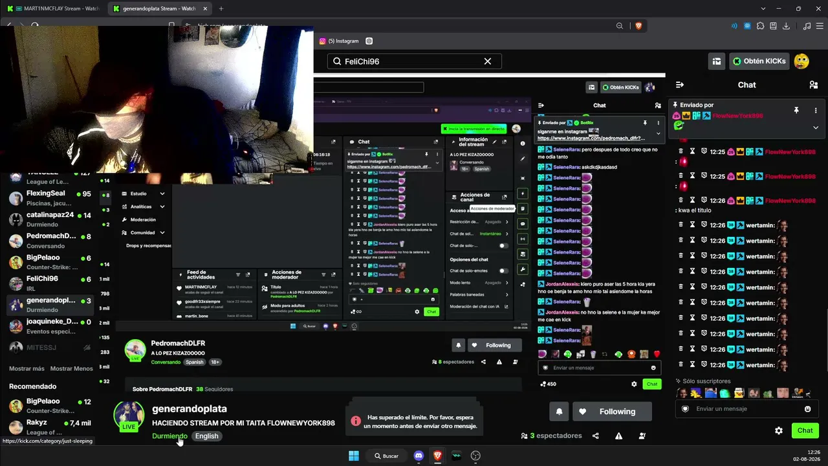Open the emoji picker in the message box
Image resolution: width=828 pixels, height=466 pixels.
point(807,409)
